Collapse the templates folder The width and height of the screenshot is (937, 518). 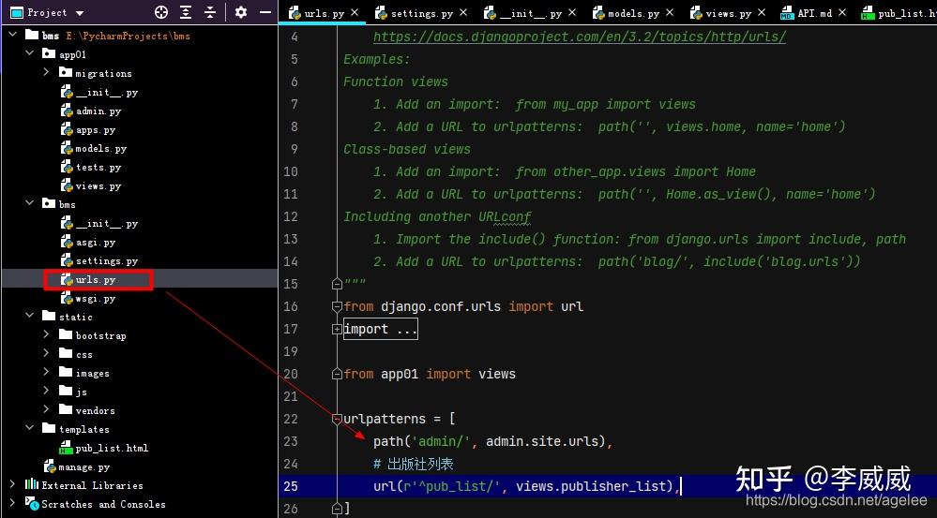coord(29,428)
